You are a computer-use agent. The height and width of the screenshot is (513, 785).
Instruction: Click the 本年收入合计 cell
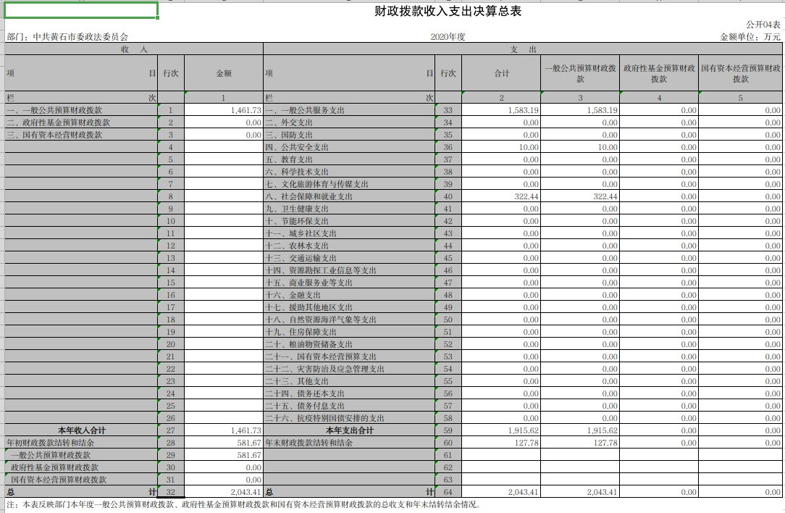coord(81,430)
